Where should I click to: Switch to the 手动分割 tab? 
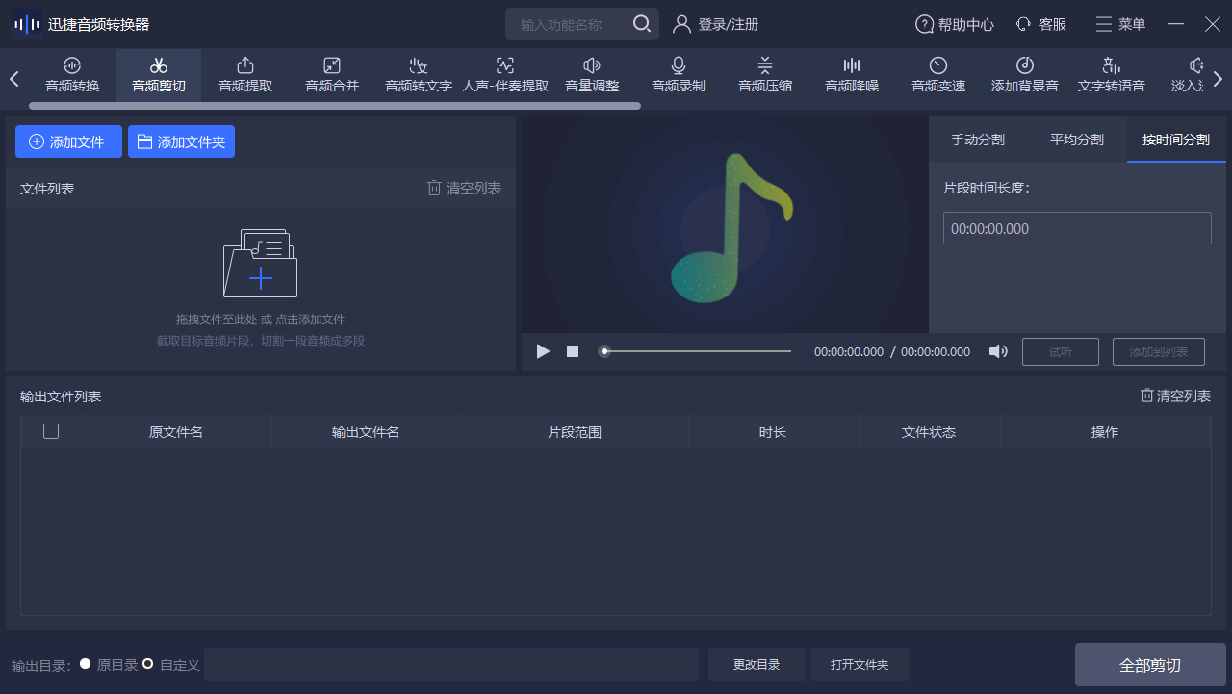[977, 139]
